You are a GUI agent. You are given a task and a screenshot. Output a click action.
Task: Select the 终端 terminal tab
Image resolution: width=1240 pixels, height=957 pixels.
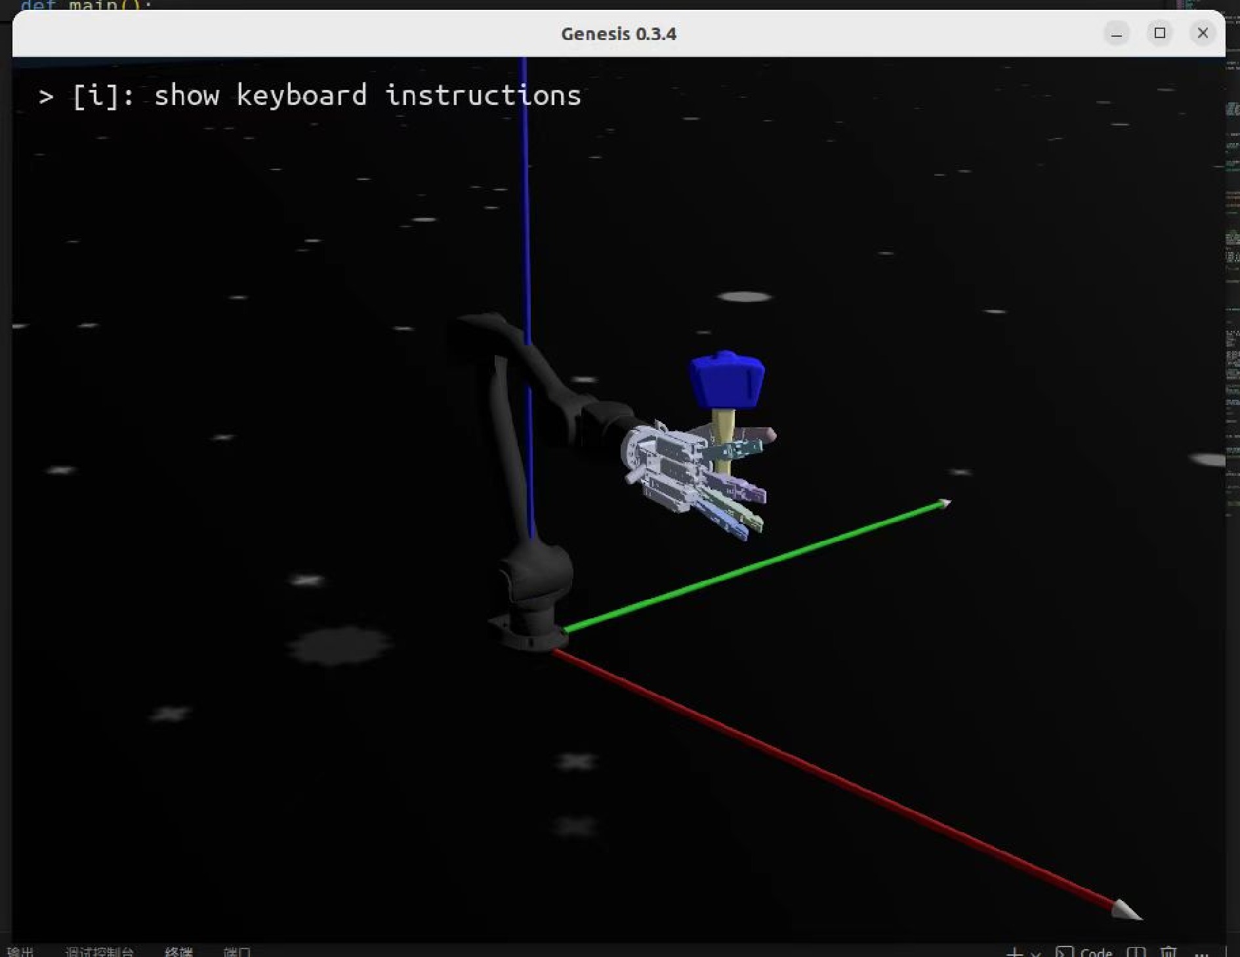click(x=178, y=952)
